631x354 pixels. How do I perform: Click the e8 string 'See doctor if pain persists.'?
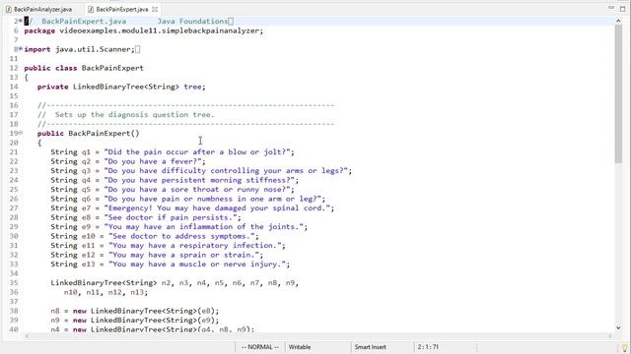(171, 217)
